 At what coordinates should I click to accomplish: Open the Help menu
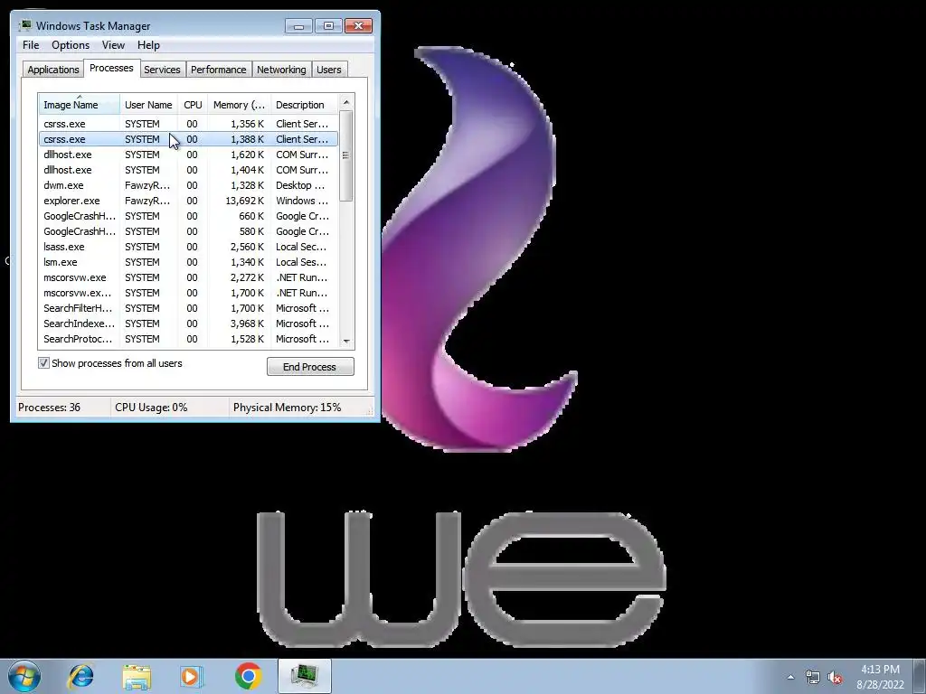pos(148,45)
